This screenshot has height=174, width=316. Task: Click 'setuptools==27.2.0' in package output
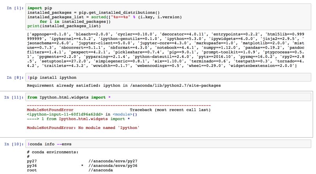tap(66, 61)
